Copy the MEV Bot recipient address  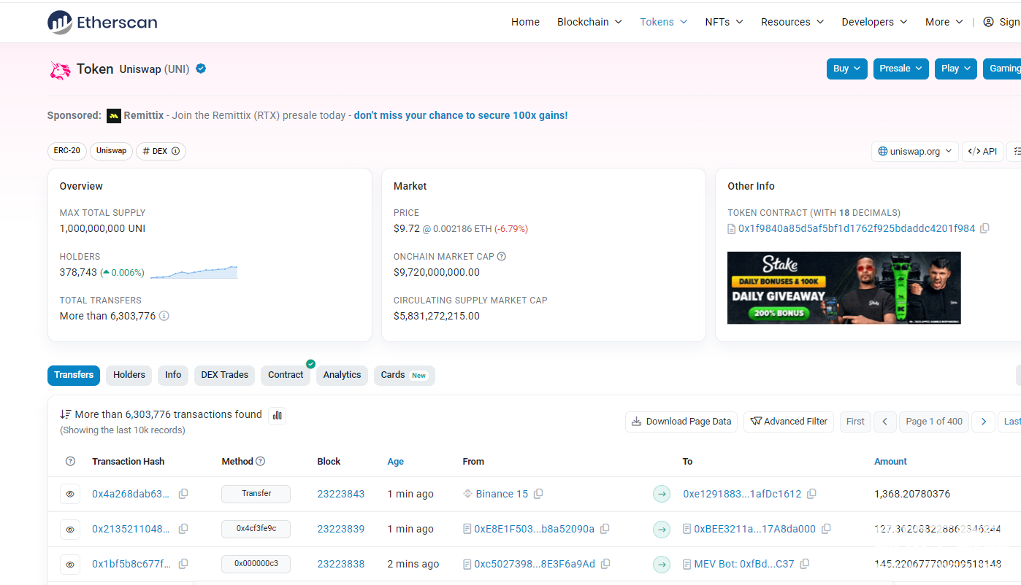click(804, 564)
